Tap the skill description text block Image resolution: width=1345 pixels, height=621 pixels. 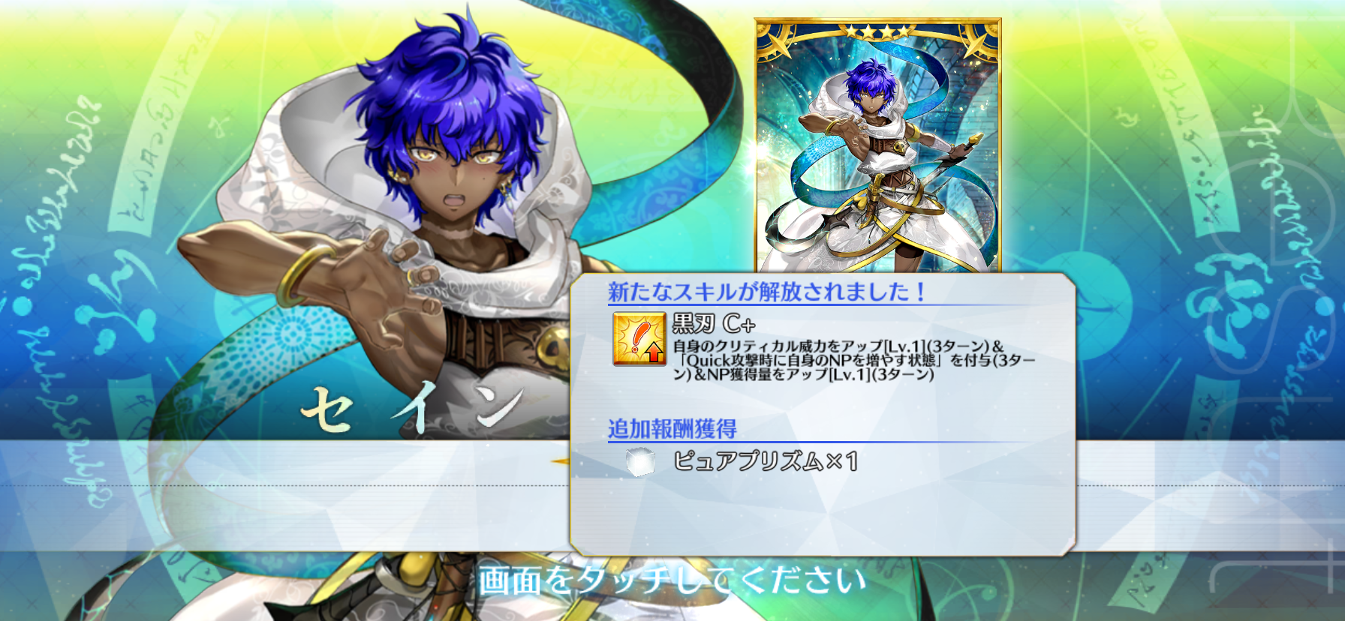pyautogui.click(x=853, y=360)
